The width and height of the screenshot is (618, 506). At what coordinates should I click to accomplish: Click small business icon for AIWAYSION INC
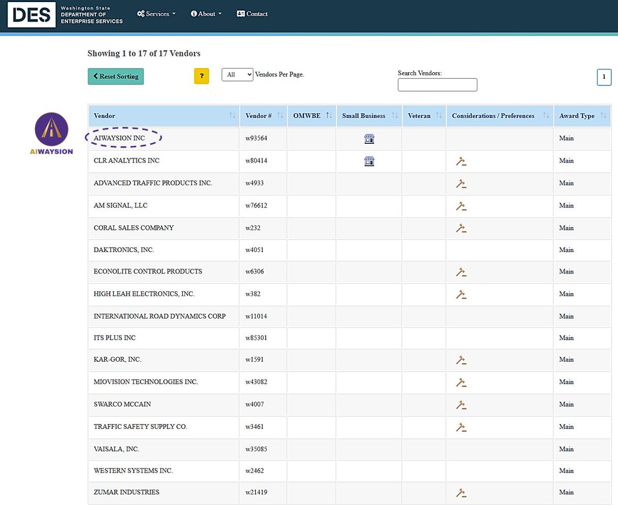click(369, 139)
